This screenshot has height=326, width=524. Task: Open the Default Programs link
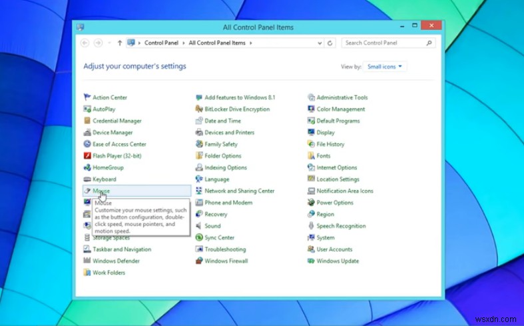tap(338, 121)
